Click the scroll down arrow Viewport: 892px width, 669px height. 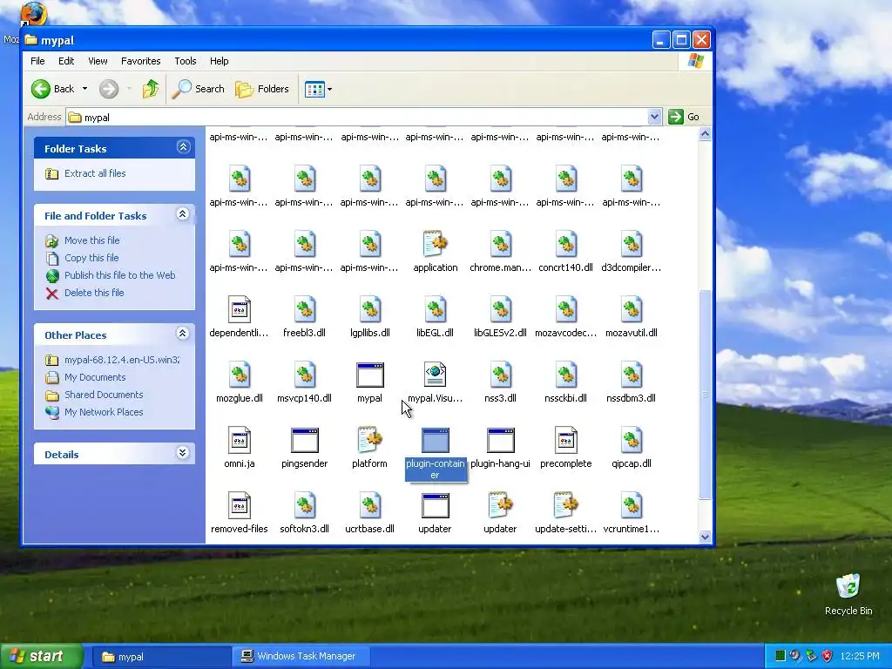point(705,537)
